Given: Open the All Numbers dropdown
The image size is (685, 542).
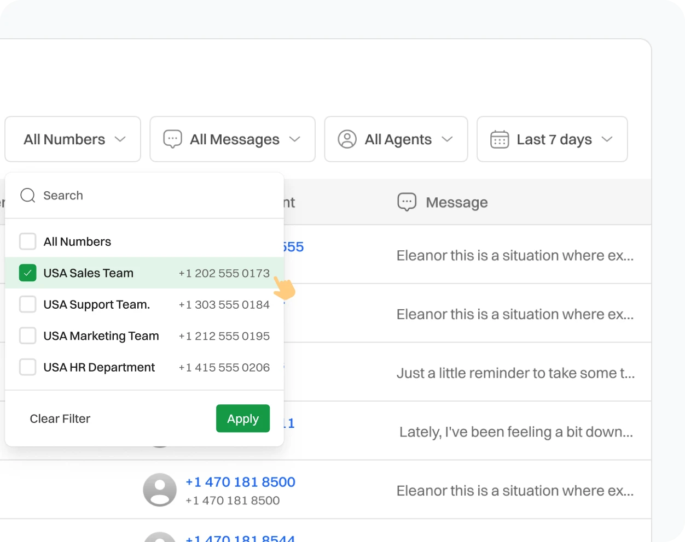Looking at the screenshot, I should click(72, 139).
